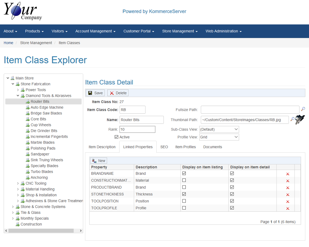
Task: Click the red delete X for BRANDNAME row
Action: [288, 174]
